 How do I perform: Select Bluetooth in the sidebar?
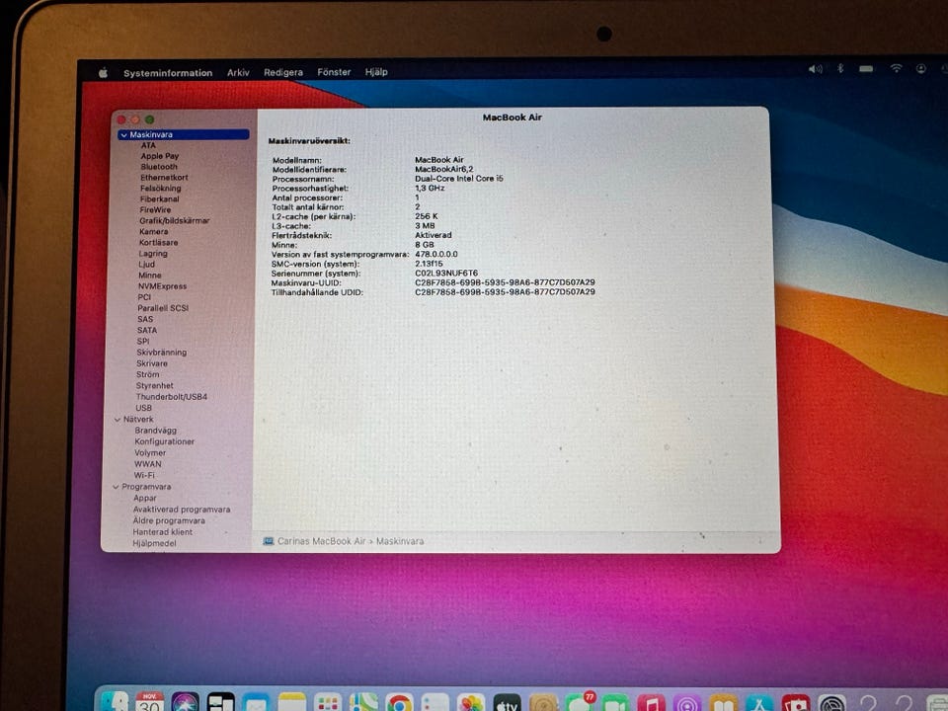tap(159, 167)
